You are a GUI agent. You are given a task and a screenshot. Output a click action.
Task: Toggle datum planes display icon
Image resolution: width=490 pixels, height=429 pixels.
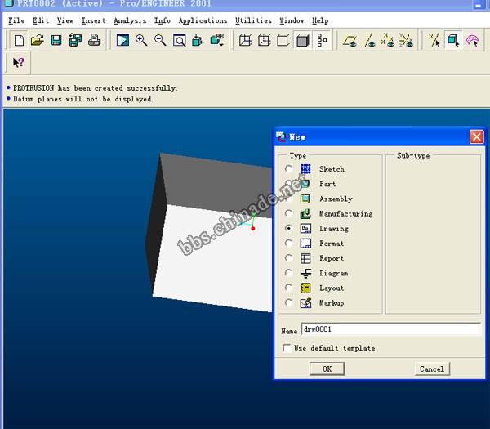(350, 40)
